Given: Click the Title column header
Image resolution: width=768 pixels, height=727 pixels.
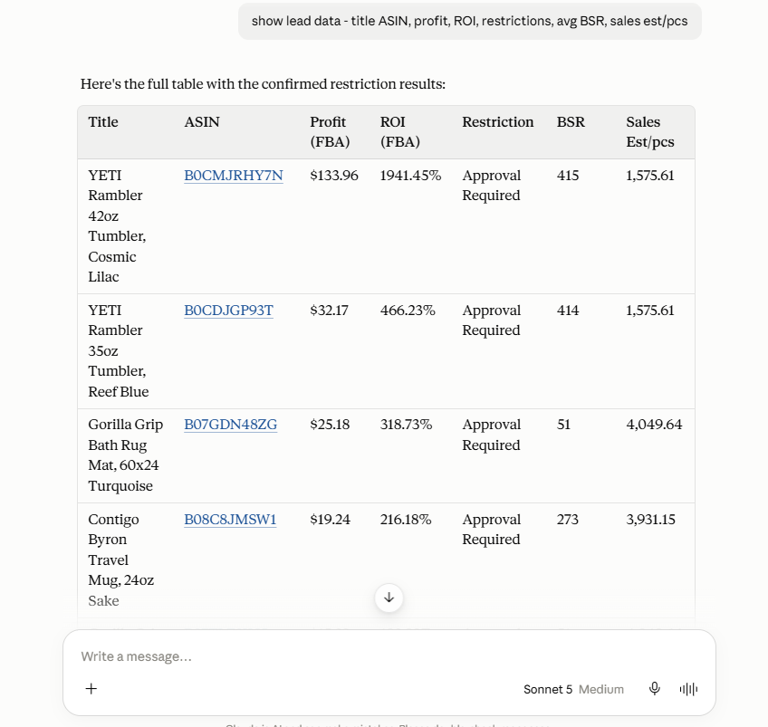Looking at the screenshot, I should point(103,122).
